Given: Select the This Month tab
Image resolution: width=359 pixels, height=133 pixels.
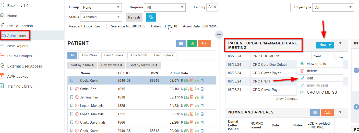Looking at the screenshot, I should click(x=139, y=55).
